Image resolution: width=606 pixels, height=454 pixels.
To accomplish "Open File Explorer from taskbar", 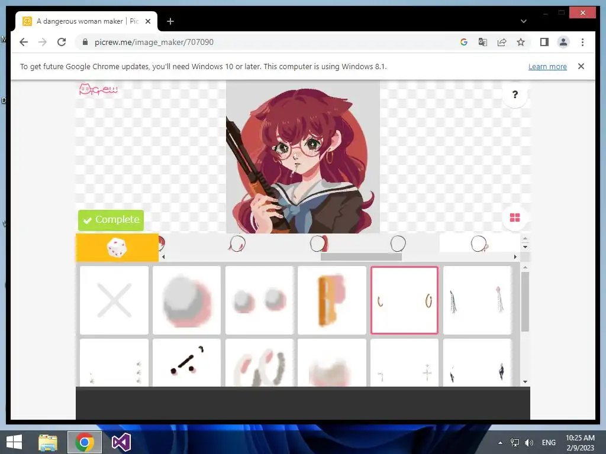I will tap(48, 442).
